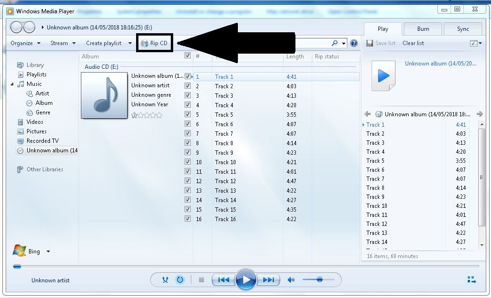Click the search magnifier icon
This screenshot has height=298, width=491.
335,43
